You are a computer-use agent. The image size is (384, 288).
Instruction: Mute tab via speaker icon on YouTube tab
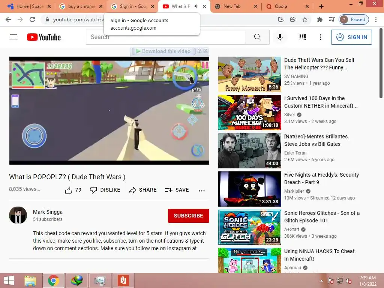coord(196,6)
